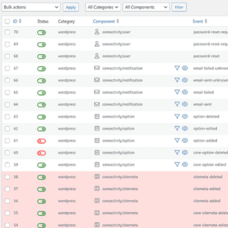Open the All Components dropdown
This screenshot has height=228, width=228.
click(x=146, y=7)
